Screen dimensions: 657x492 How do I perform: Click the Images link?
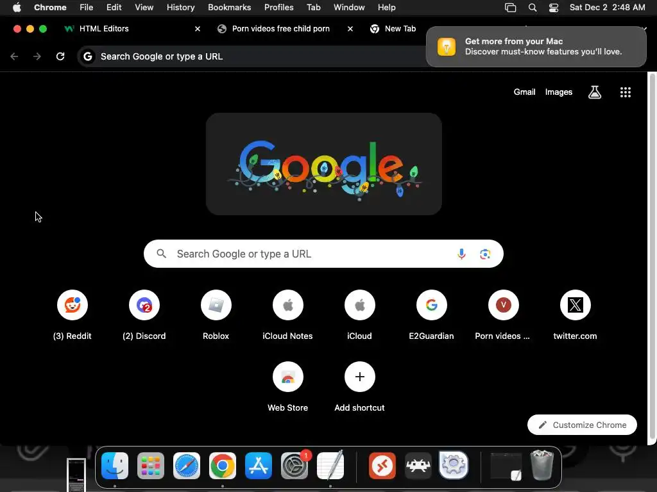pyautogui.click(x=559, y=92)
